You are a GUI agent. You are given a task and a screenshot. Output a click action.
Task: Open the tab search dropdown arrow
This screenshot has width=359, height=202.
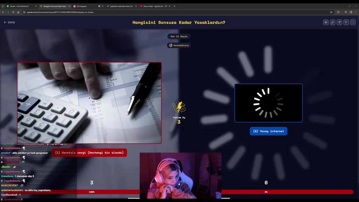(x=3, y=6)
